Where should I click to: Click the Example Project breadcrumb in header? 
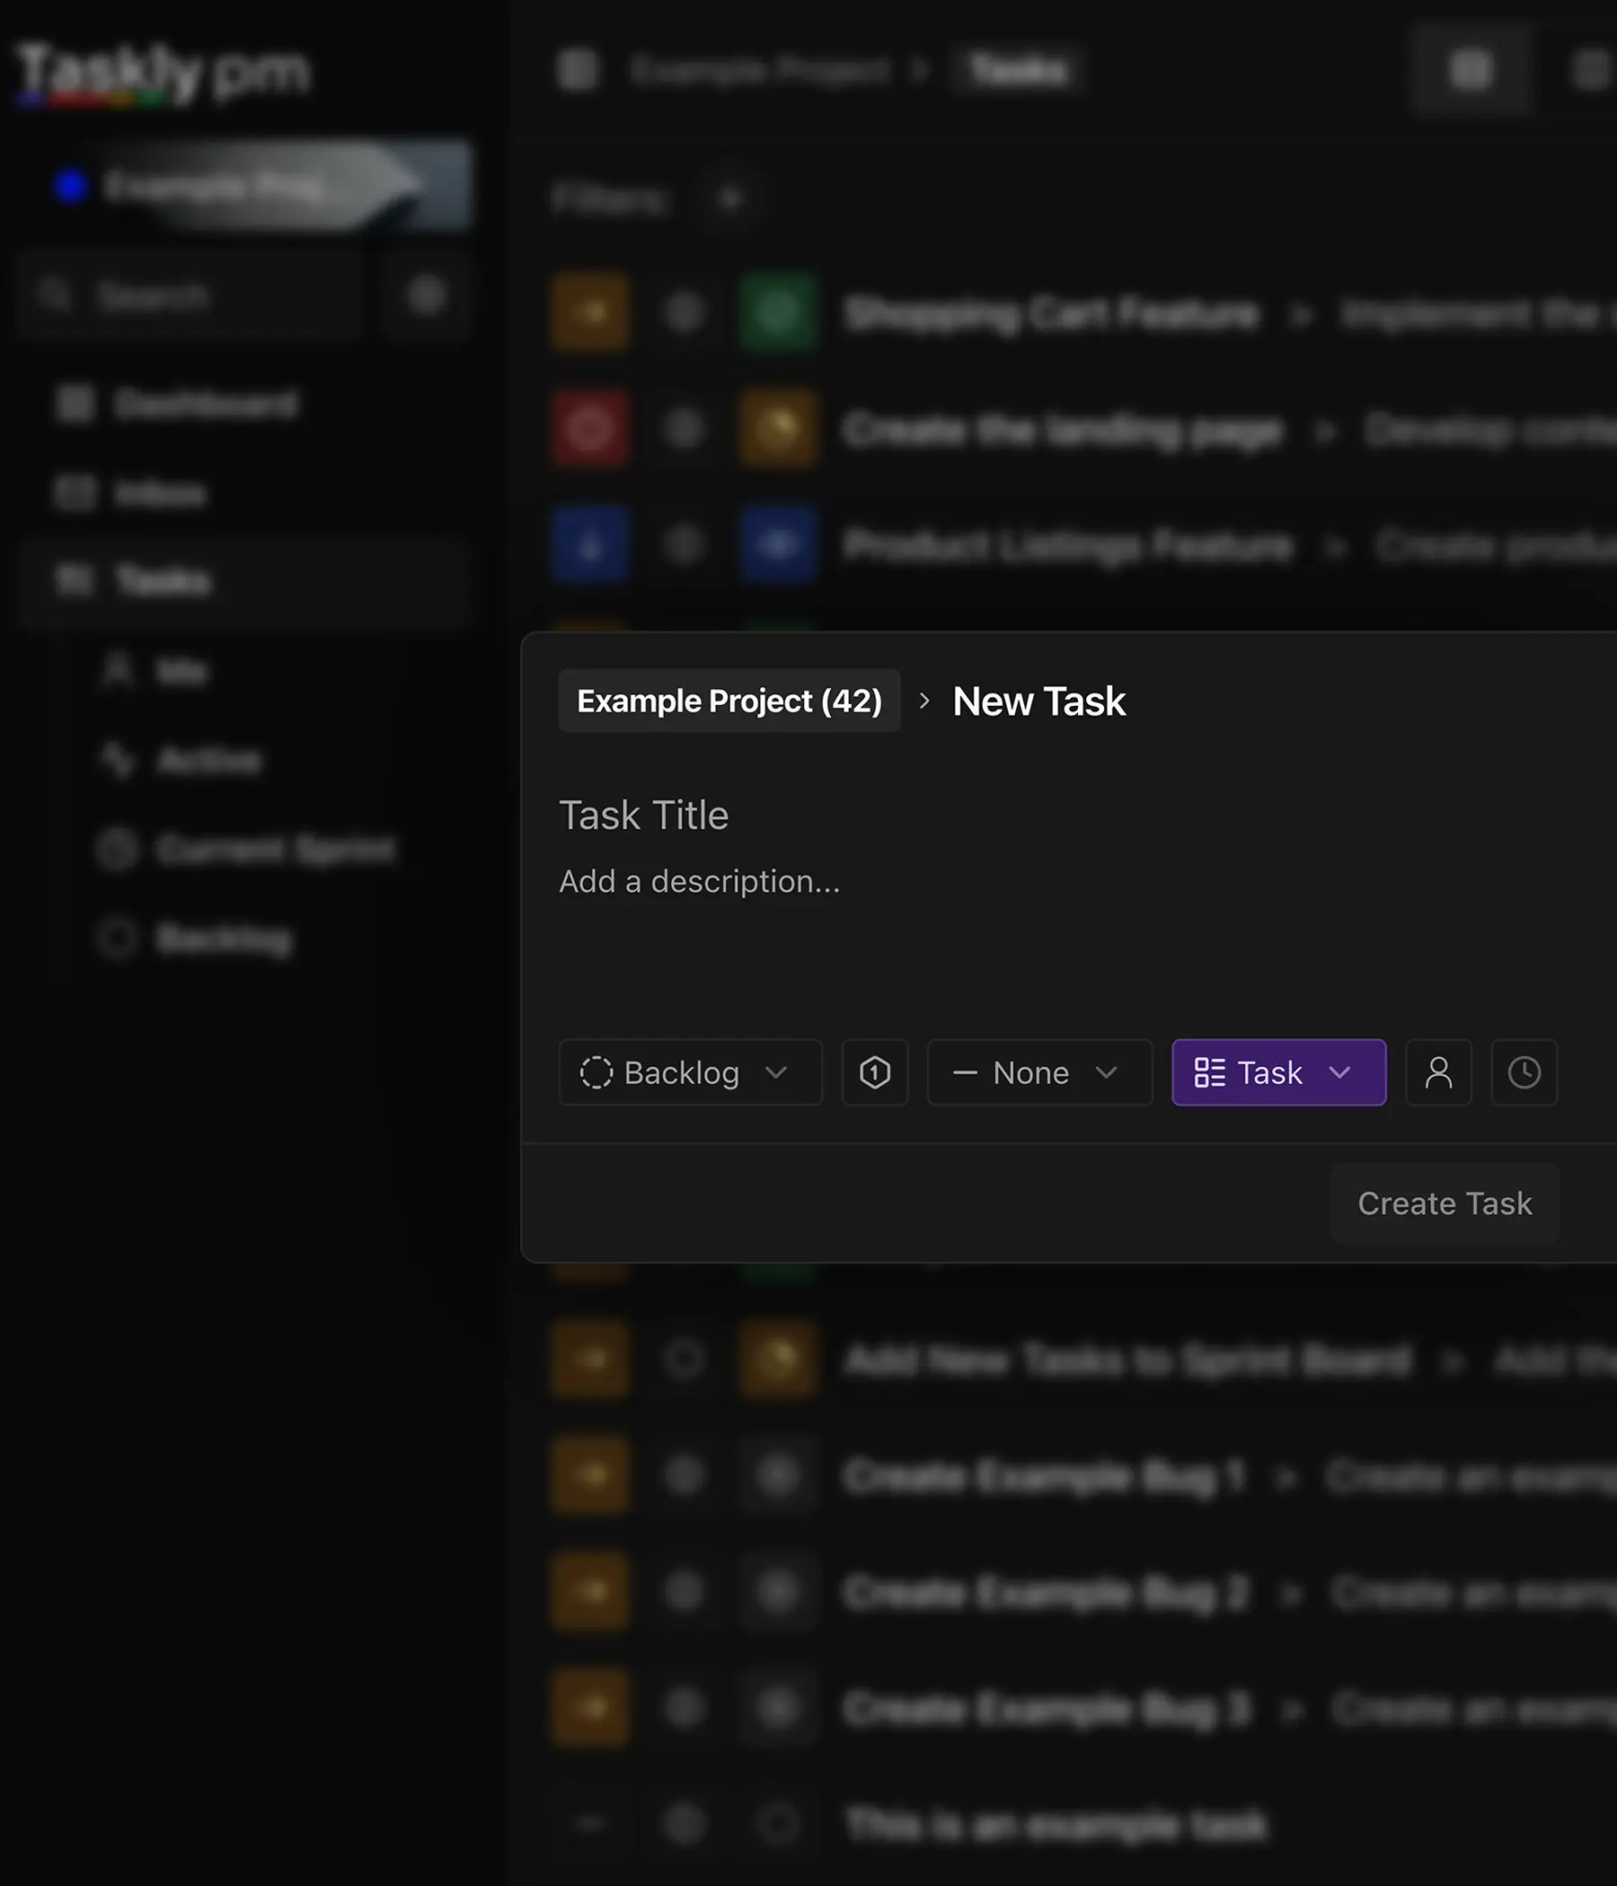[760, 69]
